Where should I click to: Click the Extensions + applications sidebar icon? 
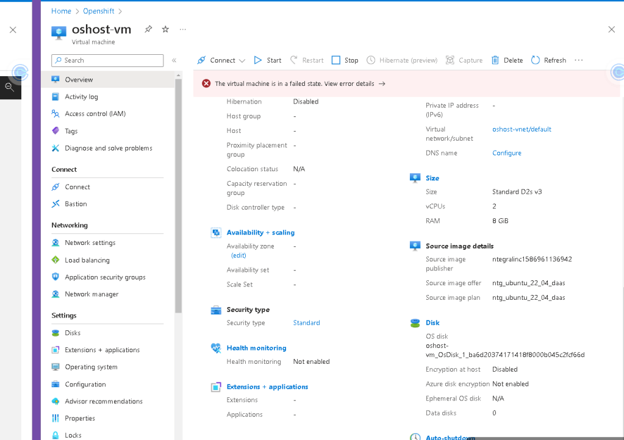coord(56,350)
